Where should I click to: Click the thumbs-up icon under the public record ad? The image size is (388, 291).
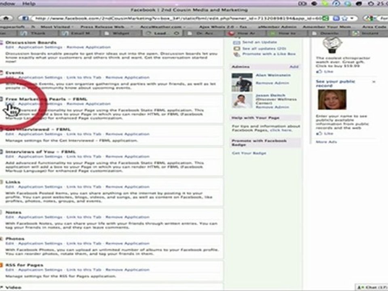pyautogui.click(x=319, y=133)
